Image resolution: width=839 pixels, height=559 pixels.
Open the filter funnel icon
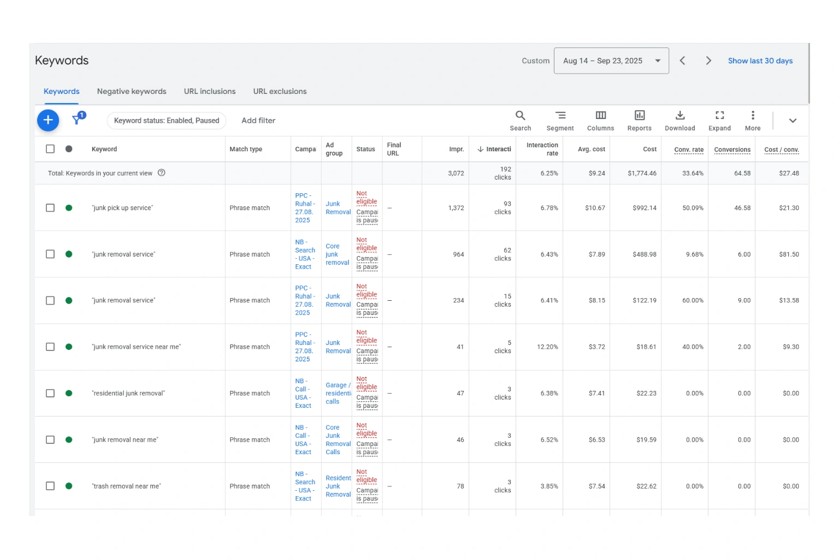pyautogui.click(x=78, y=120)
